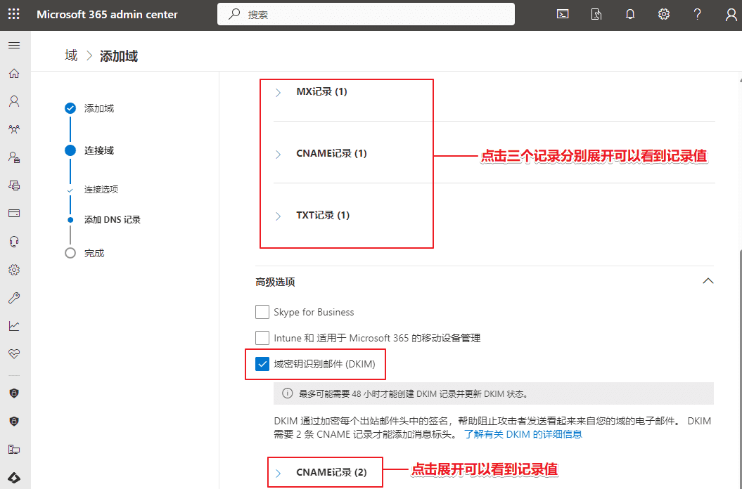Open Users from the sidebar
Viewport: 742px width, 489px height.
(x=14, y=101)
